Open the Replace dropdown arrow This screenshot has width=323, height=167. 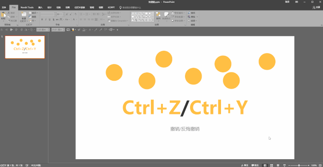point(197,17)
